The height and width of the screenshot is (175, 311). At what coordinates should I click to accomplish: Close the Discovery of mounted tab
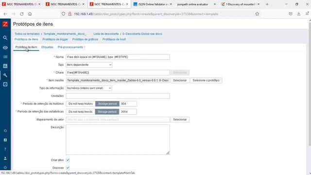point(258,4)
